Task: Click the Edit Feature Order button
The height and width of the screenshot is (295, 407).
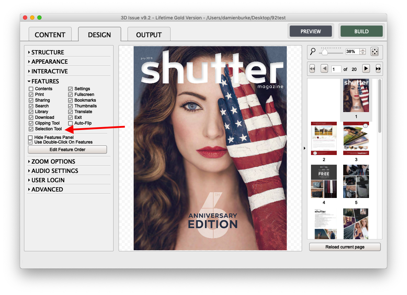Action: click(67, 150)
